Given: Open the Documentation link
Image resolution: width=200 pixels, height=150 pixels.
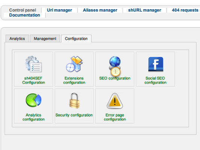Looking at the screenshot, I should pos(24,15).
